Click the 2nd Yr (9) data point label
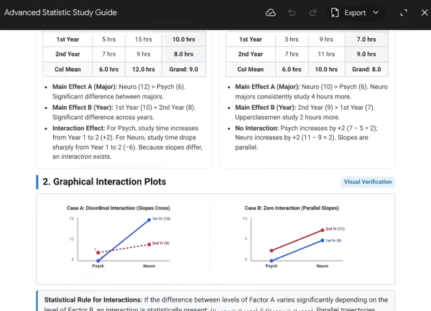The height and width of the screenshot is (311, 431). [x=160, y=243]
